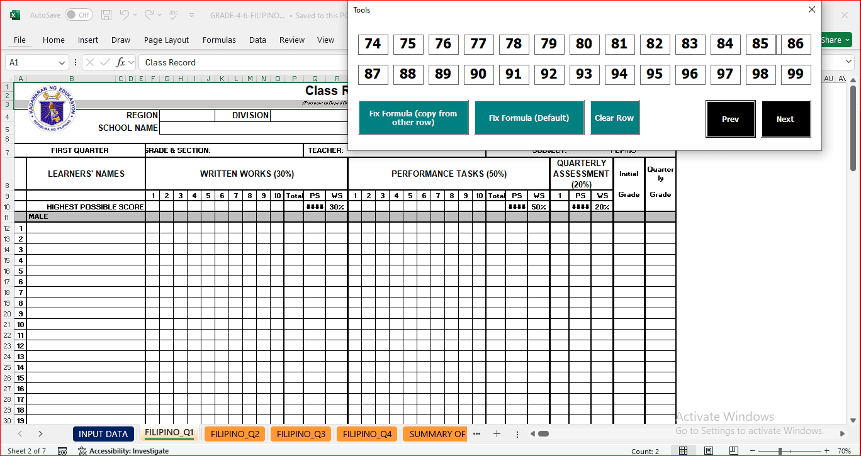861x456 pixels.
Task: Expand the Customize Quick Access Toolbar dropdown
Action: (191, 14)
